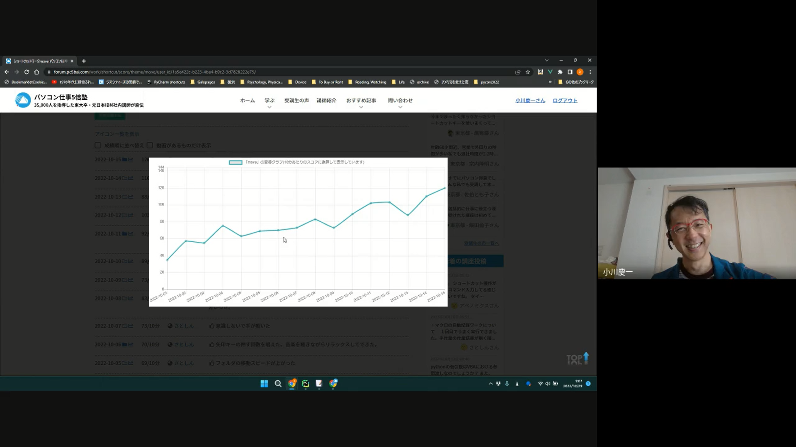Viewport: 796px width, 447px height.
Task: Click the パソコン仕事5倍塾 site logo
Action: coord(23,100)
